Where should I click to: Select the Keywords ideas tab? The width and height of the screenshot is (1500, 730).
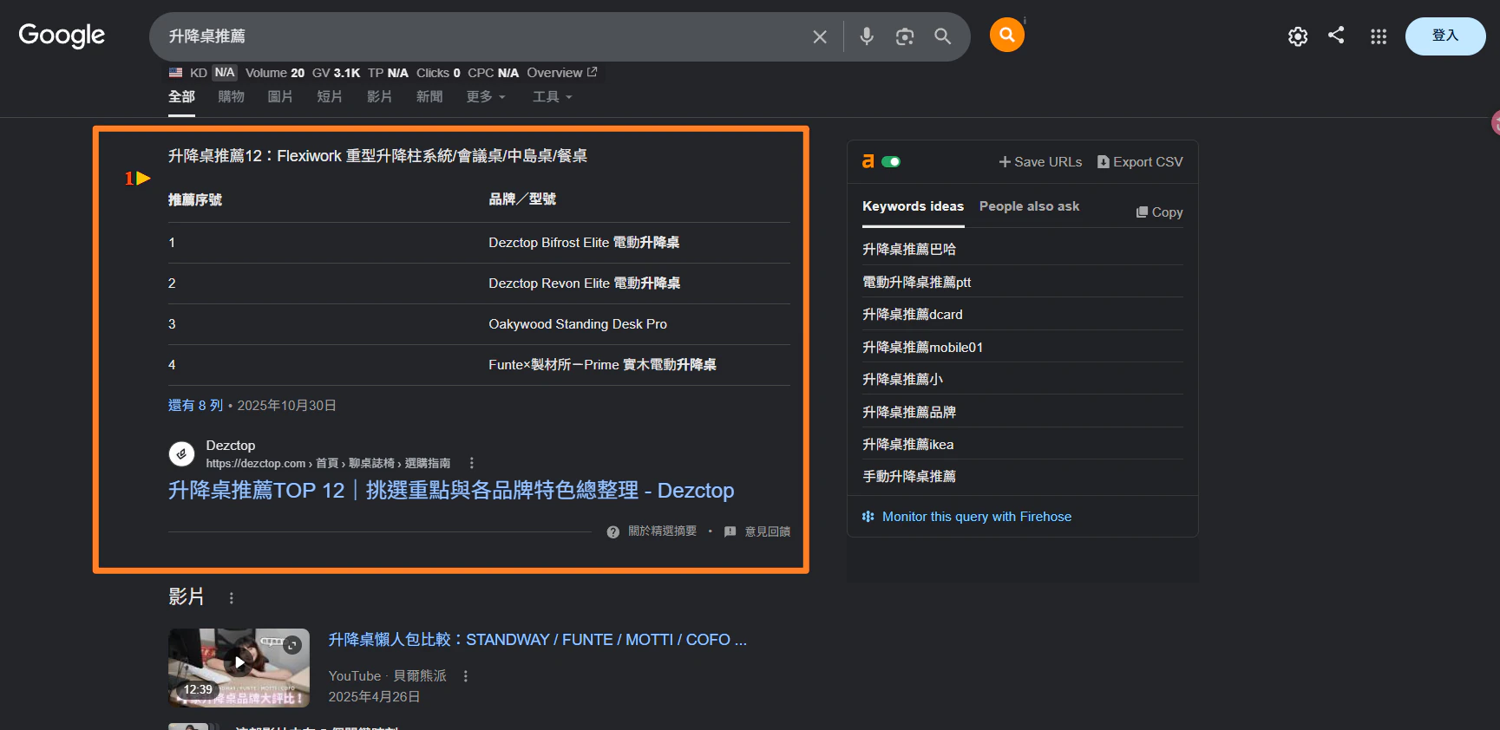[913, 206]
